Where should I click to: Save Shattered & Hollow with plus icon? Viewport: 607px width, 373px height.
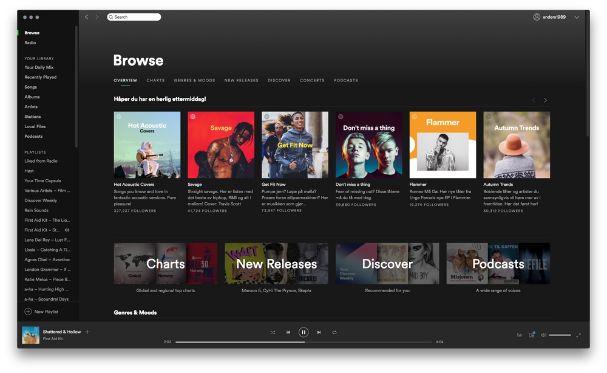tap(87, 332)
